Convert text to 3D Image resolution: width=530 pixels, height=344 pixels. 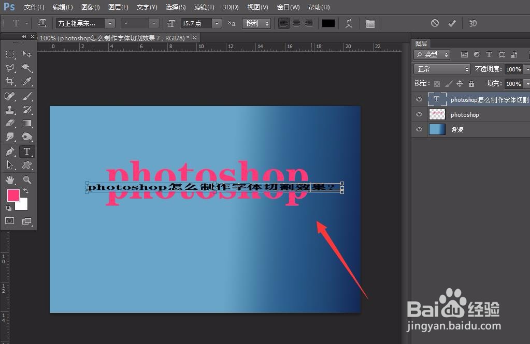point(472,23)
